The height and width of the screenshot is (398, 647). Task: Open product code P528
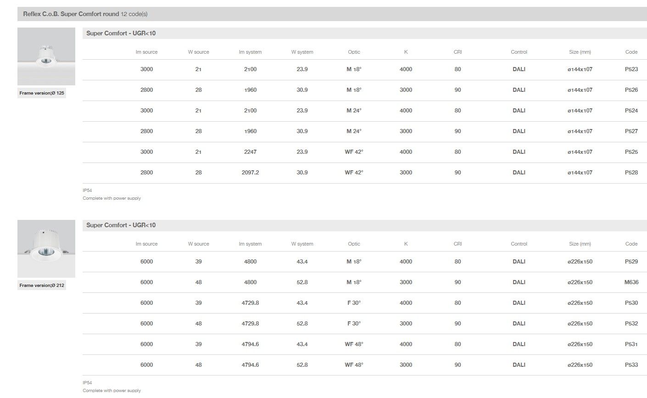pos(631,173)
